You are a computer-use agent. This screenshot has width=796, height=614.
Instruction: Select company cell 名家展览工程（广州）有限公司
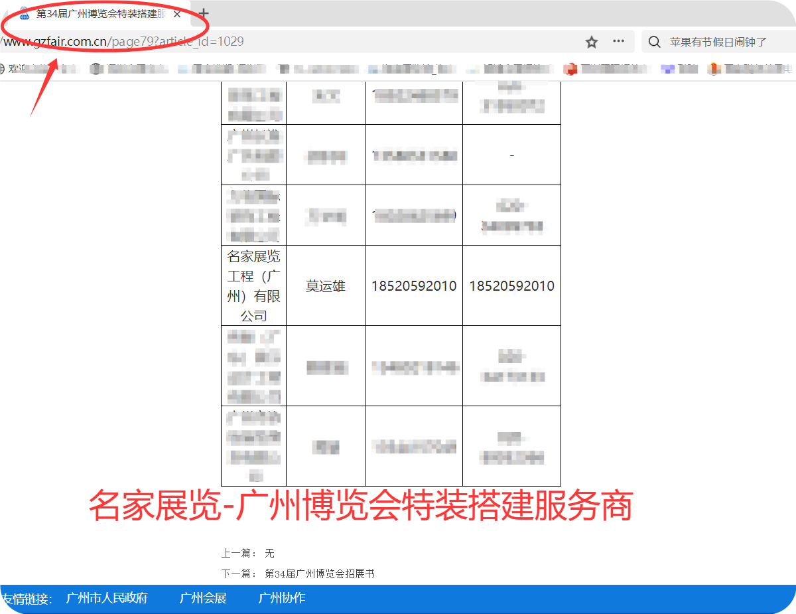pos(253,286)
